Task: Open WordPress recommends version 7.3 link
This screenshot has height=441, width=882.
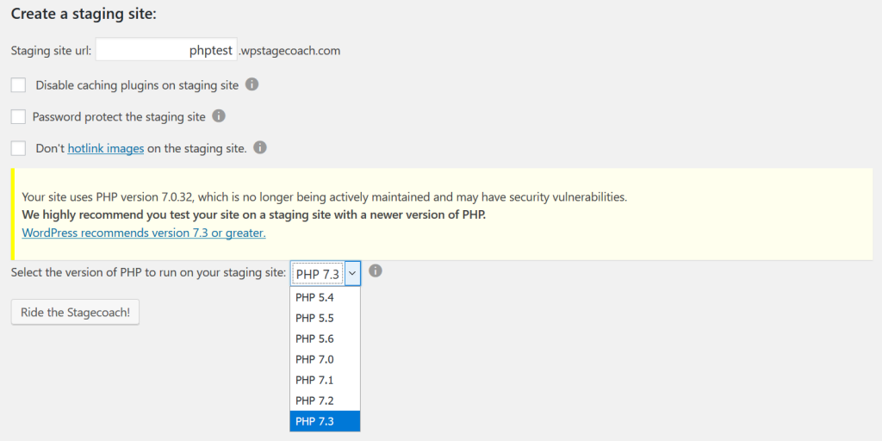Action: coord(144,233)
